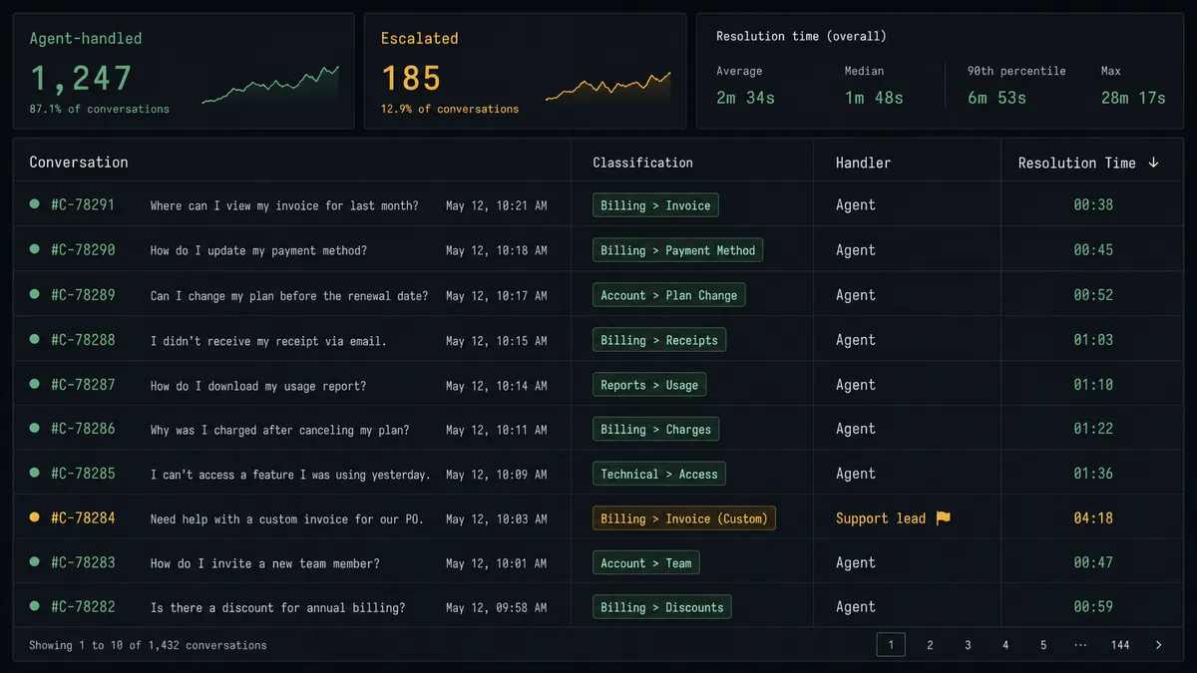
Task: Click the green status dot for #C-78291
Action: [35, 204]
